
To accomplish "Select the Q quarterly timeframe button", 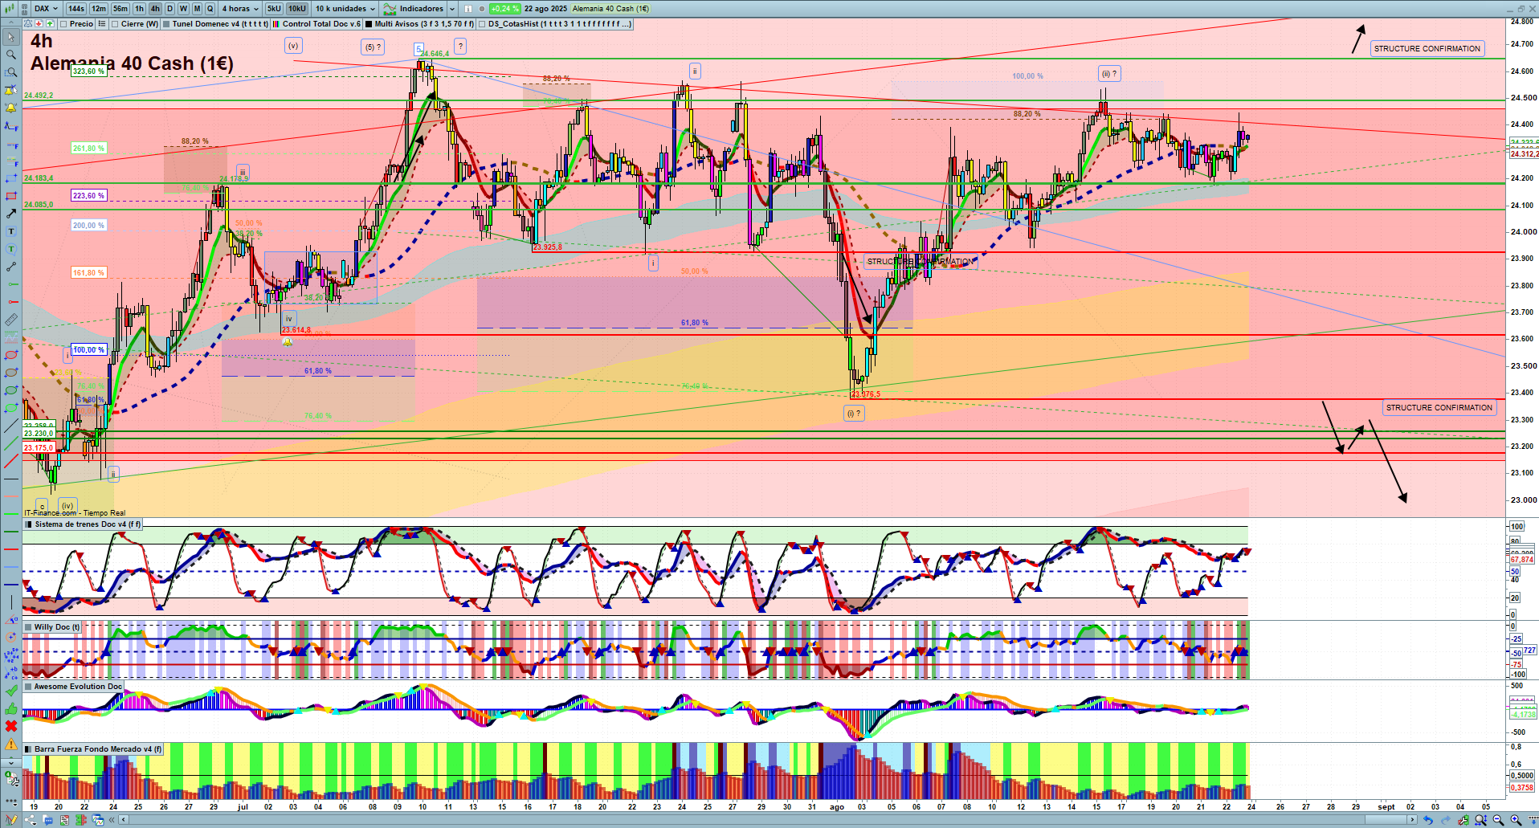I will pos(210,9).
